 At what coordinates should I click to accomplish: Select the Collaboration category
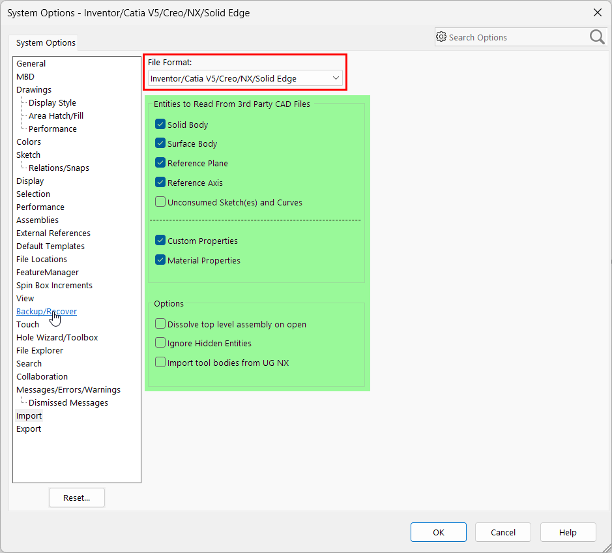pos(42,376)
